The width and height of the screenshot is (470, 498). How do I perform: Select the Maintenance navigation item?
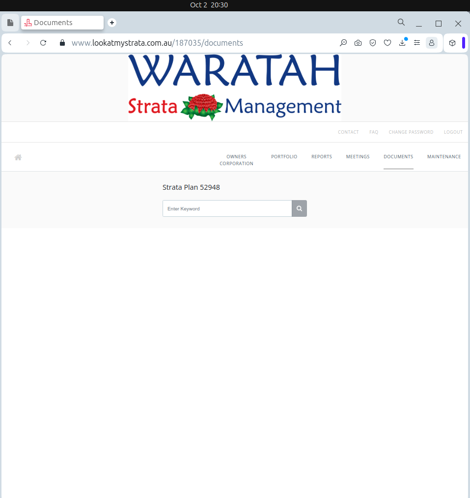click(x=444, y=157)
